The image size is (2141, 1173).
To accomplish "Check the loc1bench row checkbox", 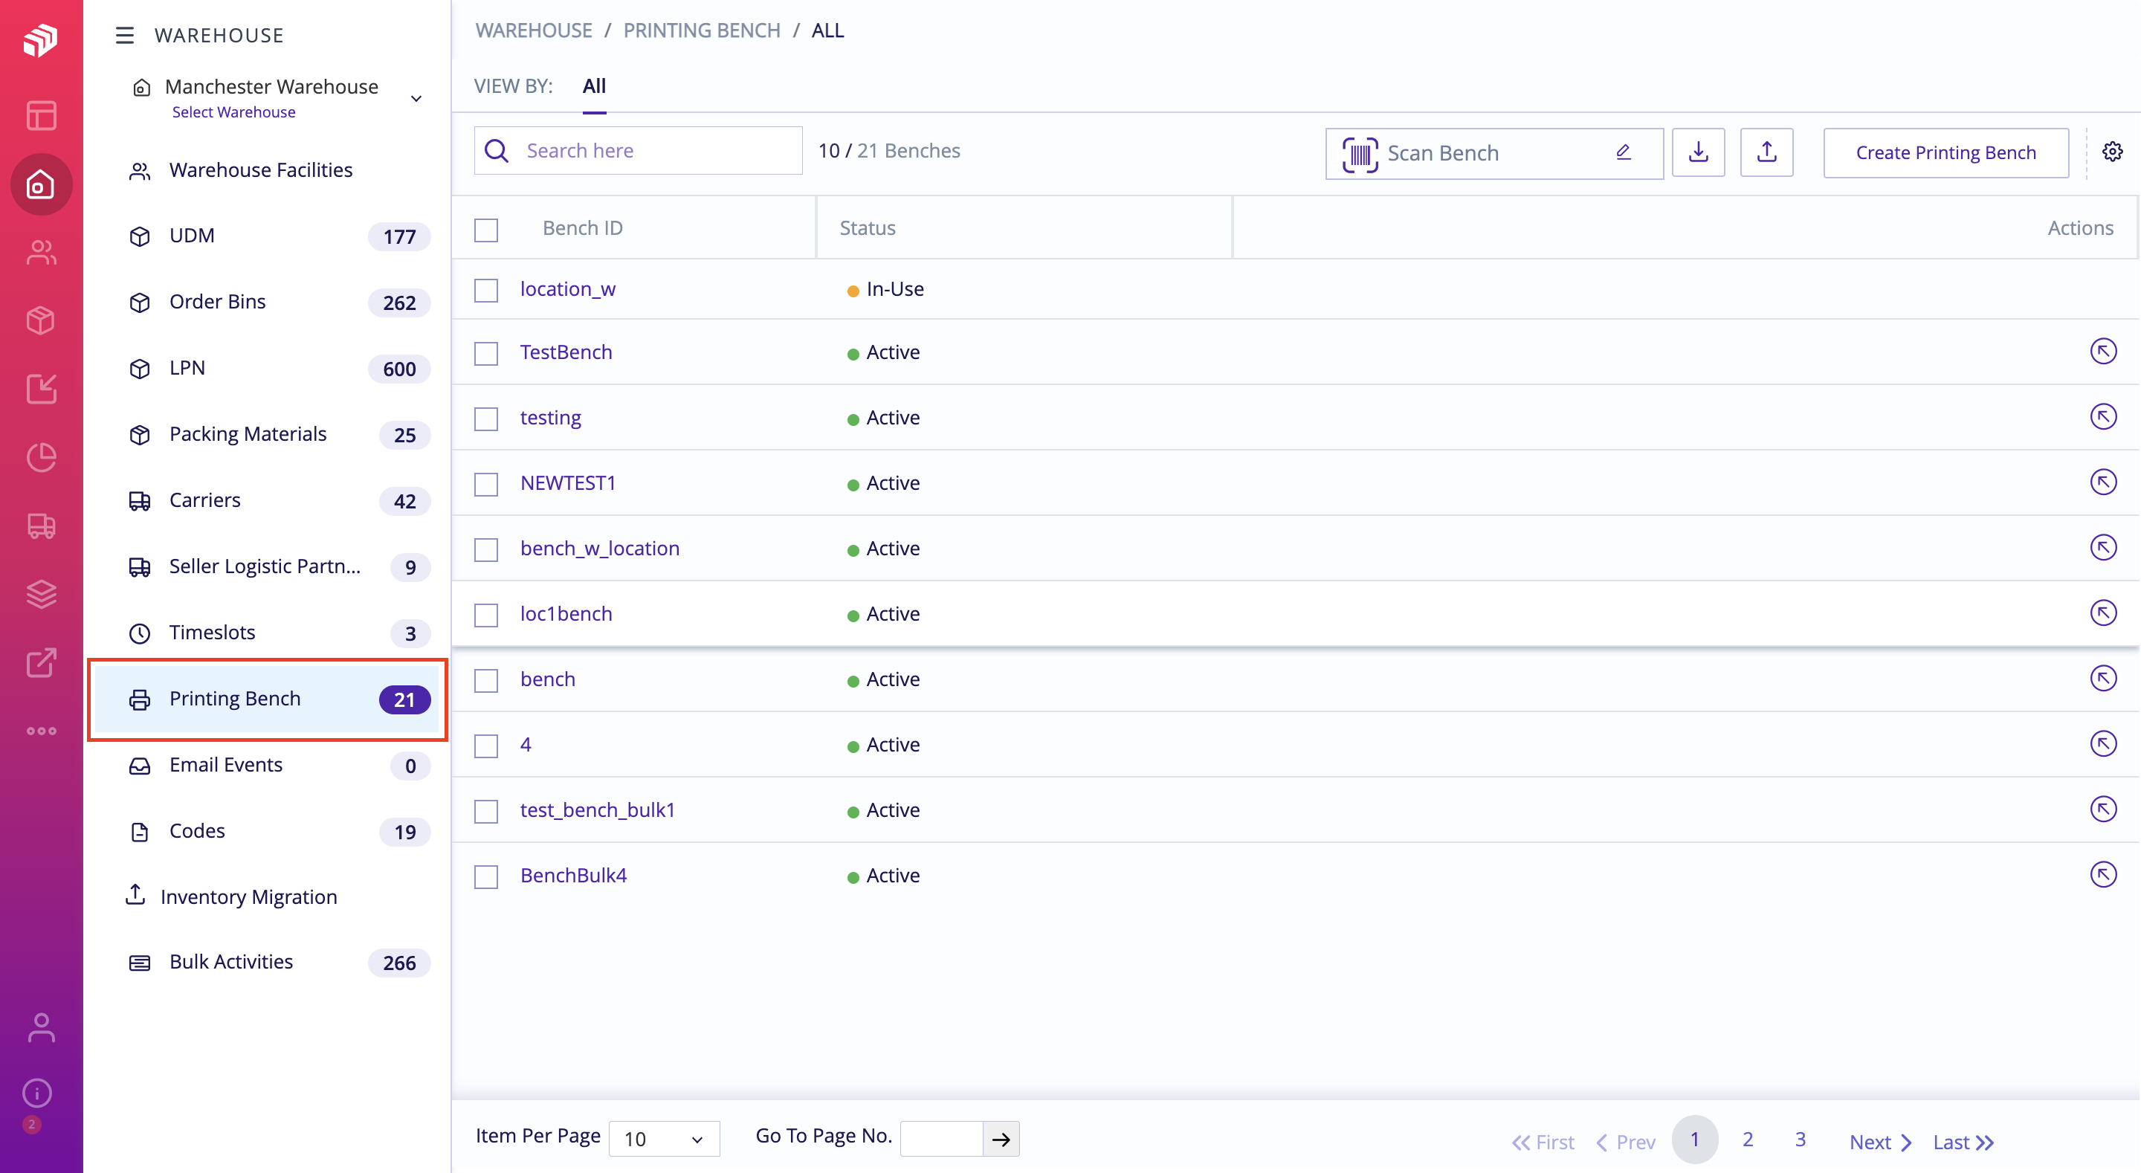I will (486, 615).
